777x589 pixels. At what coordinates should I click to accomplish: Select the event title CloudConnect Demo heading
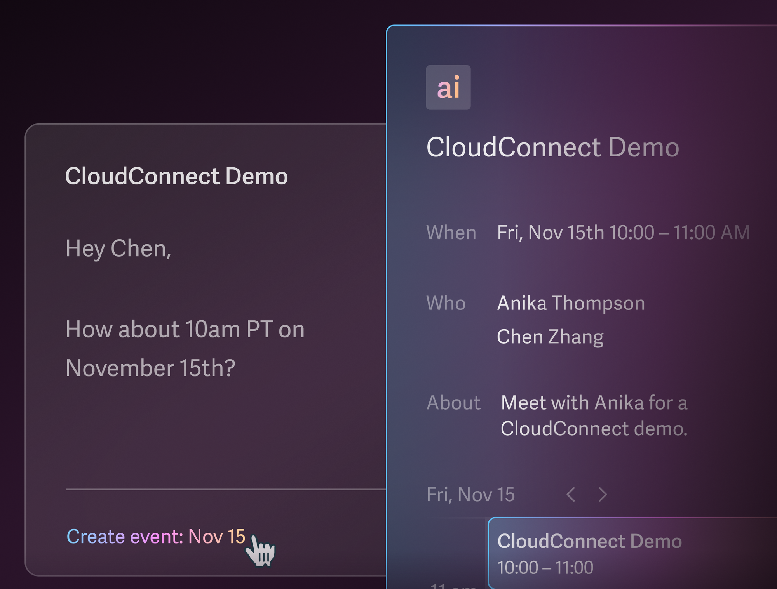tap(553, 147)
